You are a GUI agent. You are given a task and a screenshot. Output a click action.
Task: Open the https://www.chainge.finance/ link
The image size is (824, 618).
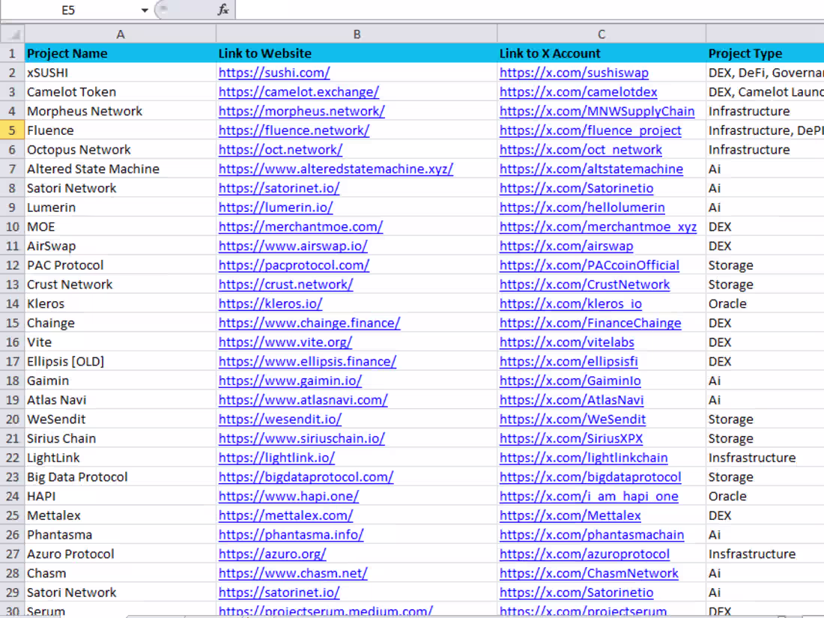309,323
